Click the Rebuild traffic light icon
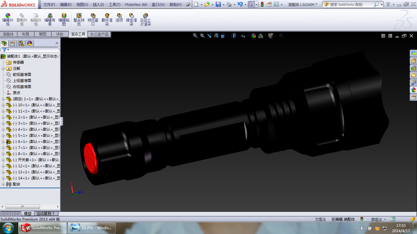Screen dimensions: 417x234 262,4
